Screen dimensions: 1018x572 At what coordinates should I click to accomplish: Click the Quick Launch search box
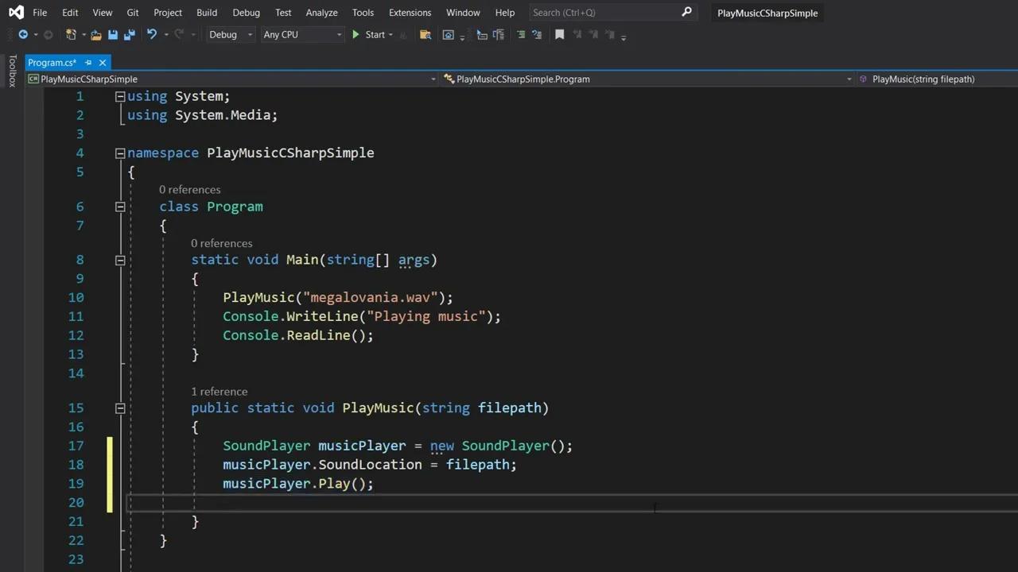[x=604, y=12]
